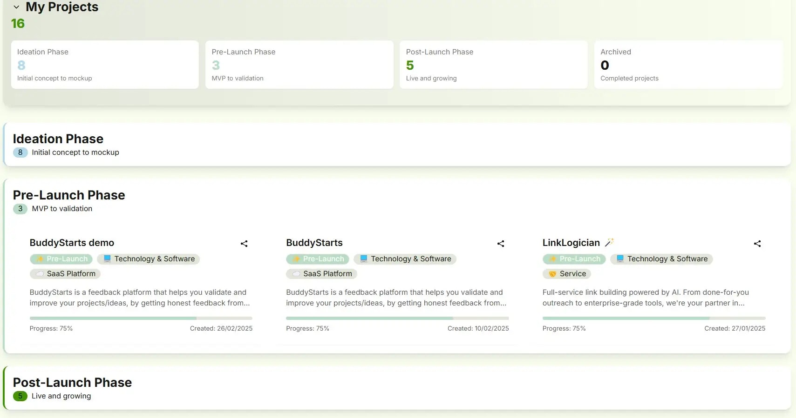Click Technology & Software tag on LinkLogician
The width and height of the screenshot is (796, 418).
click(x=662, y=259)
